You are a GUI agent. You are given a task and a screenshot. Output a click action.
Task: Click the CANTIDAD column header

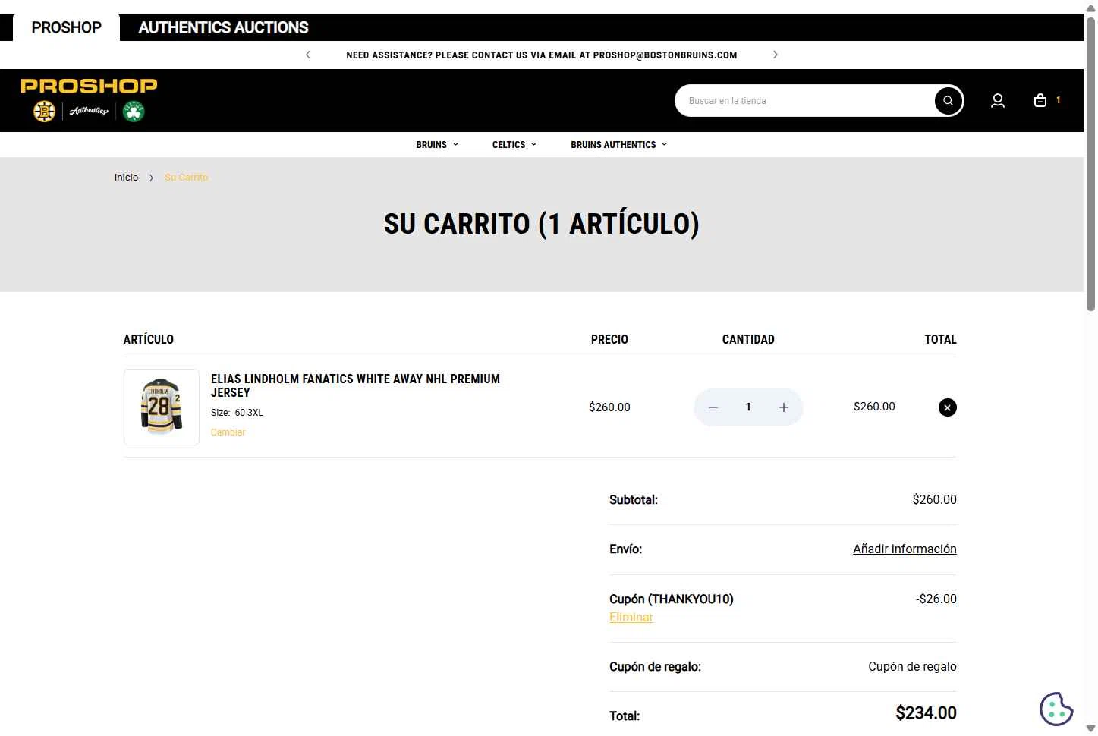click(x=748, y=339)
